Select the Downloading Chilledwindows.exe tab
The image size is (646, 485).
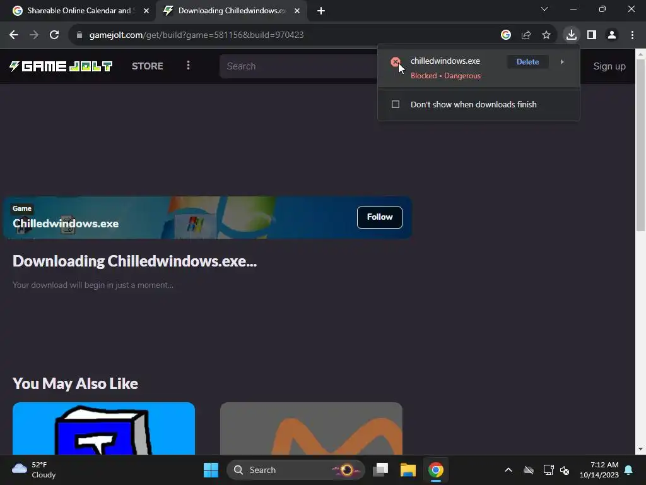click(232, 11)
